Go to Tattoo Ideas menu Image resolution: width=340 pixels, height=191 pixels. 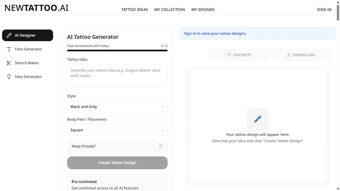[x=135, y=10]
